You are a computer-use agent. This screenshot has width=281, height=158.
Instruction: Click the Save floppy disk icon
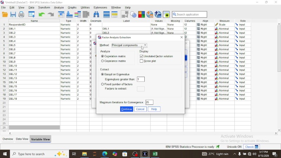(x=13, y=14)
